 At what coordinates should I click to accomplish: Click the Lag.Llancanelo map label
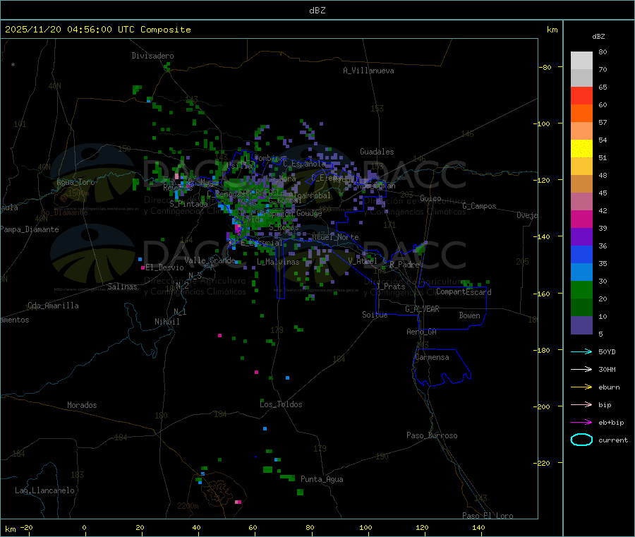click(45, 490)
